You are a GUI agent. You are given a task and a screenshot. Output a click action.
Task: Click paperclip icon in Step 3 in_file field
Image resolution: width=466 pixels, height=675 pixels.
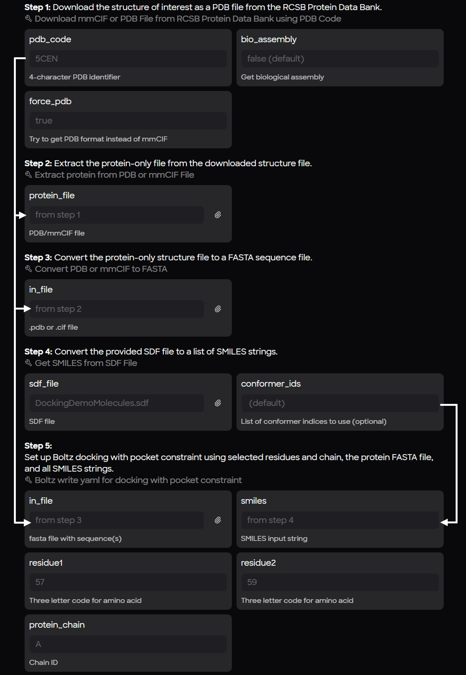(x=218, y=309)
